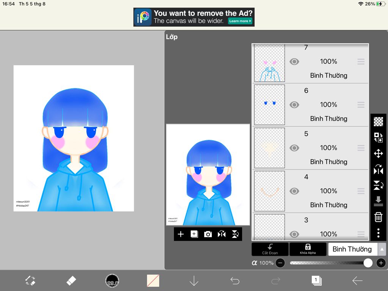Tap the reorder handle of layer 5

(x=361, y=148)
